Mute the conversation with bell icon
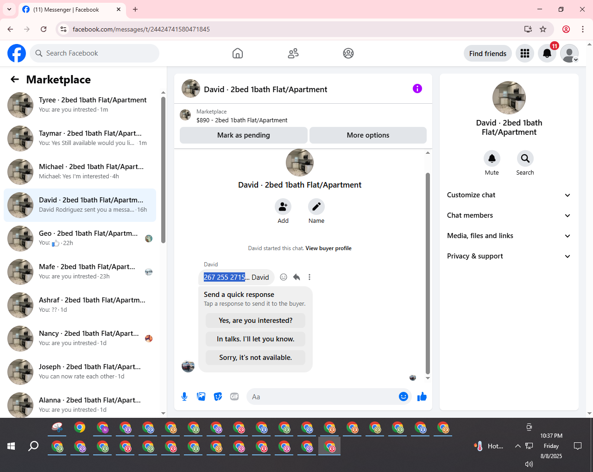This screenshot has height=472, width=593. click(492, 158)
